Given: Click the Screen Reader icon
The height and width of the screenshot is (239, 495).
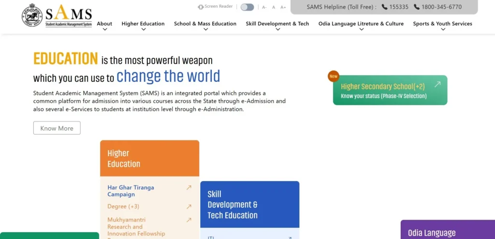Looking at the screenshot, I should (x=201, y=7).
